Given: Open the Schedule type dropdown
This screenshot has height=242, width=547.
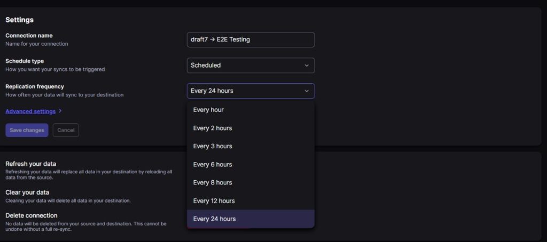Looking at the screenshot, I should tap(251, 65).
